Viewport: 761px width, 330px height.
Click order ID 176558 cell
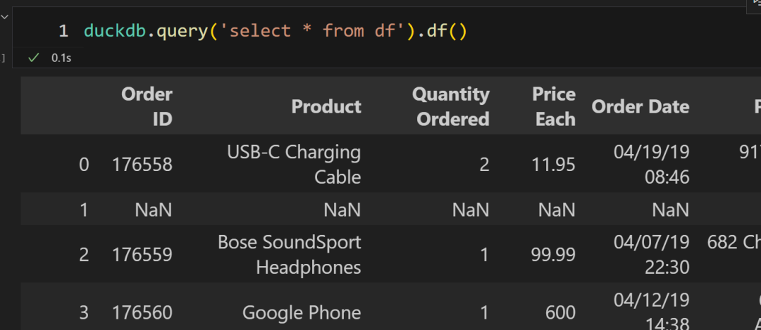click(142, 165)
